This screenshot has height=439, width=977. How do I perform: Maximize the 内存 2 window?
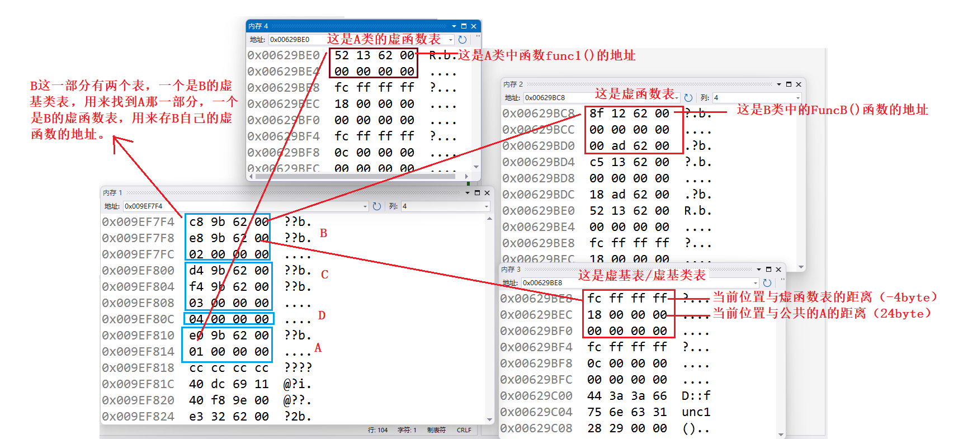(x=789, y=84)
